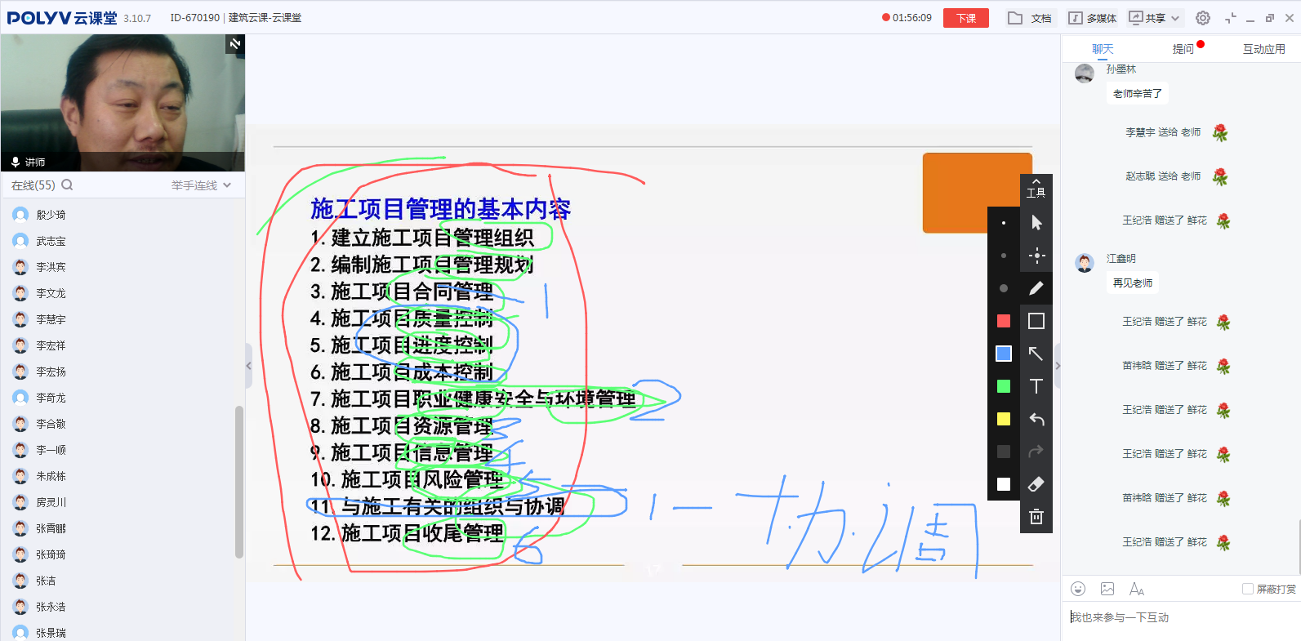Switch to the 提问 tab

(1183, 49)
